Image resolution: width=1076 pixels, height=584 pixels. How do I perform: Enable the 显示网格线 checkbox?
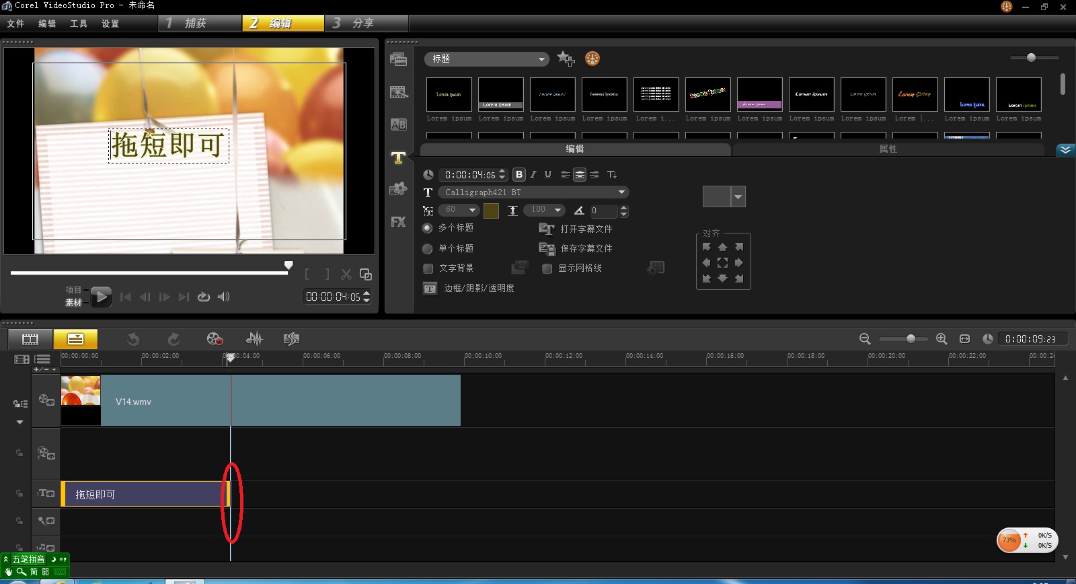547,268
